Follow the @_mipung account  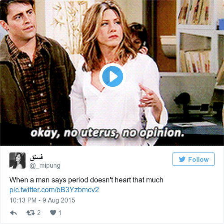[x=194, y=159]
